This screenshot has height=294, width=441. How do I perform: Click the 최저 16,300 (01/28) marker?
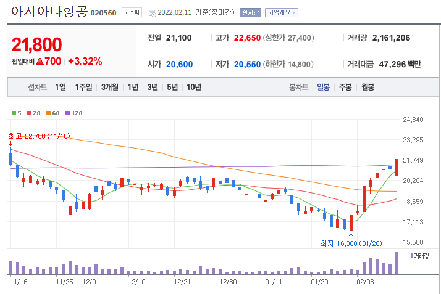coord(351,243)
